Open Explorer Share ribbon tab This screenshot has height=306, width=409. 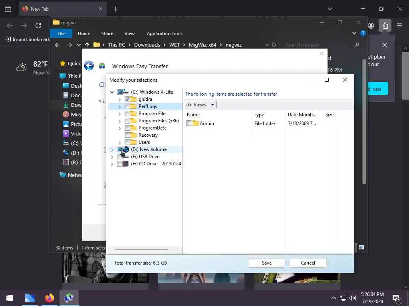tap(107, 33)
